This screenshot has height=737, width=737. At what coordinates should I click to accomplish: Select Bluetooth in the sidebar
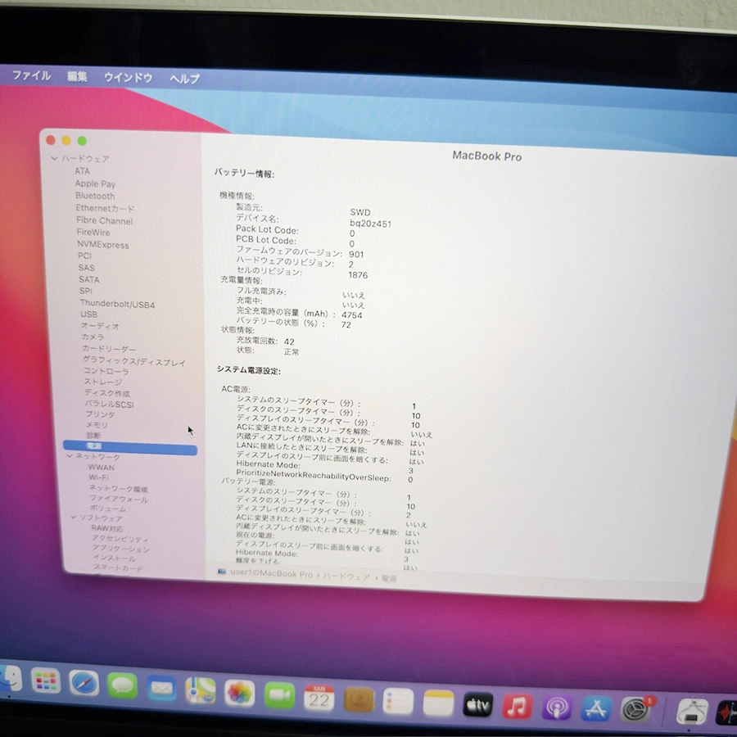coord(95,197)
